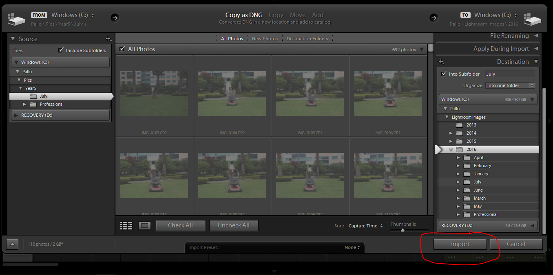The width and height of the screenshot is (553, 275).
Task: Expand the 2014 folder in Destination
Action: click(x=451, y=133)
